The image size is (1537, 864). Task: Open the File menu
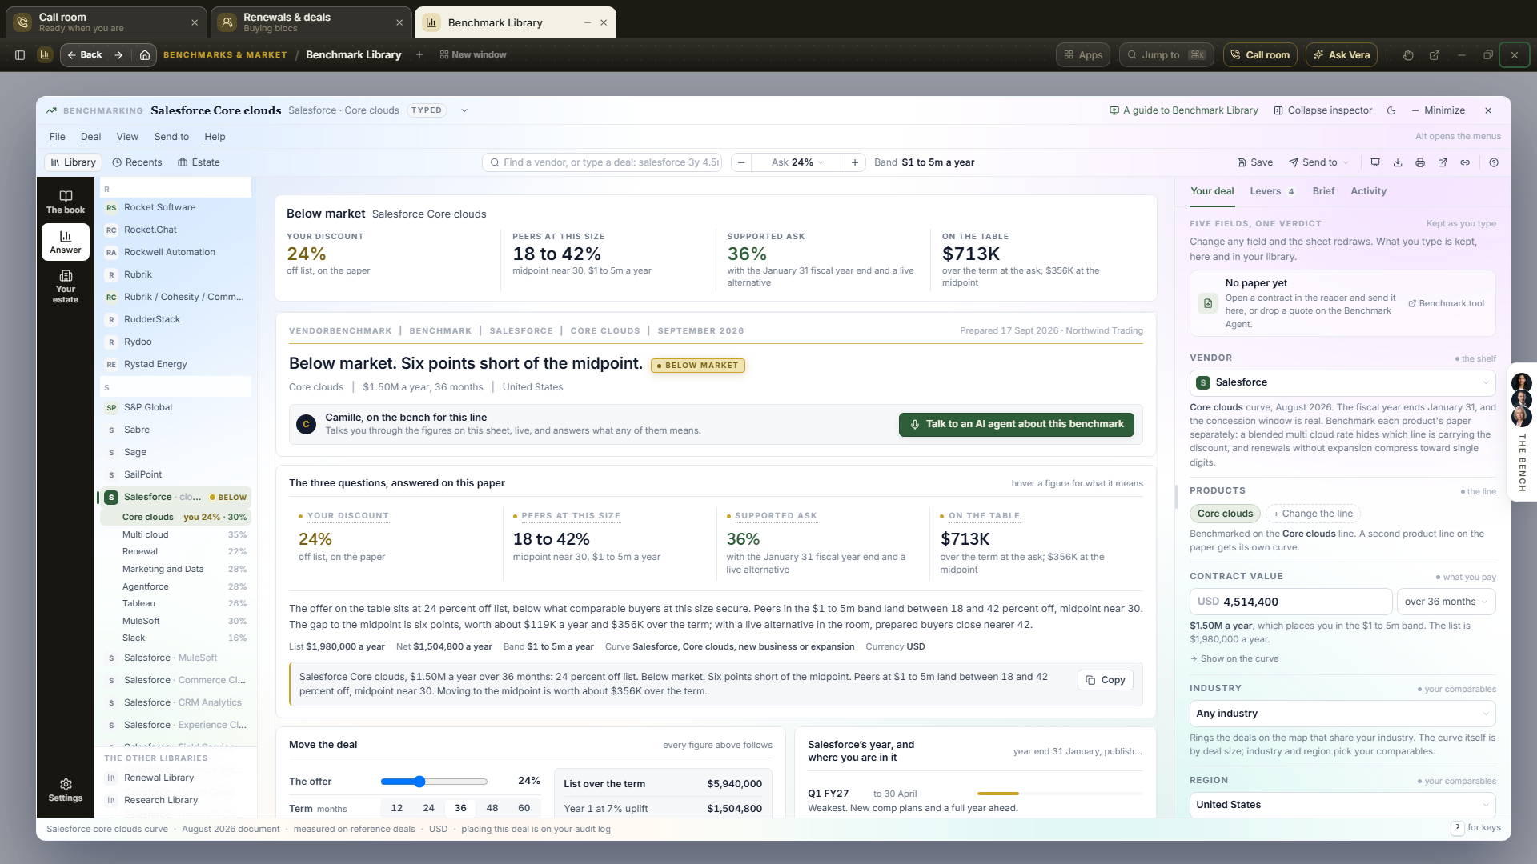(x=57, y=137)
